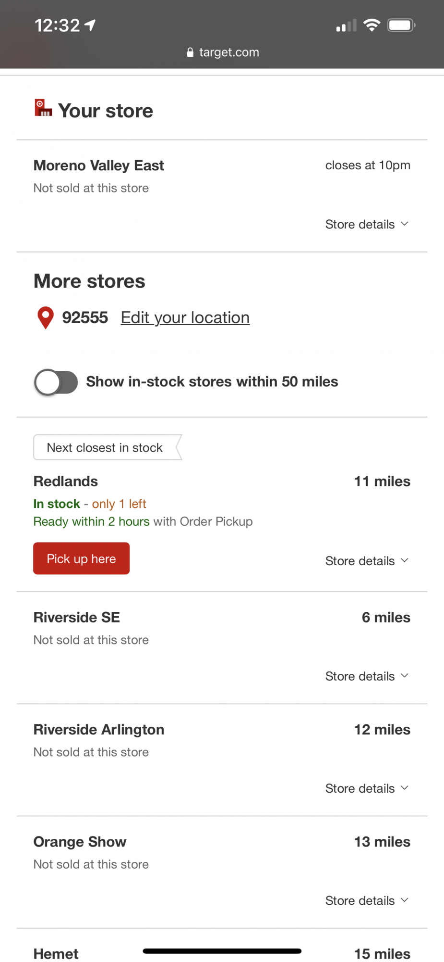
Task: Tap the 92555 zip code text
Action: click(85, 317)
